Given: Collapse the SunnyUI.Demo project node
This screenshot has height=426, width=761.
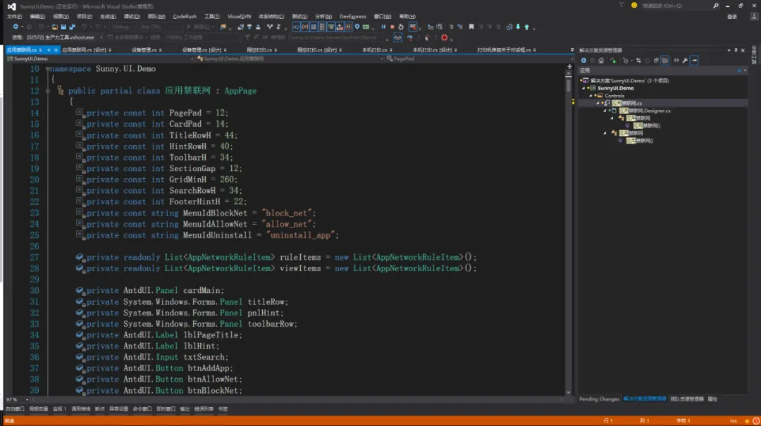Looking at the screenshot, I should pyautogui.click(x=584, y=88).
